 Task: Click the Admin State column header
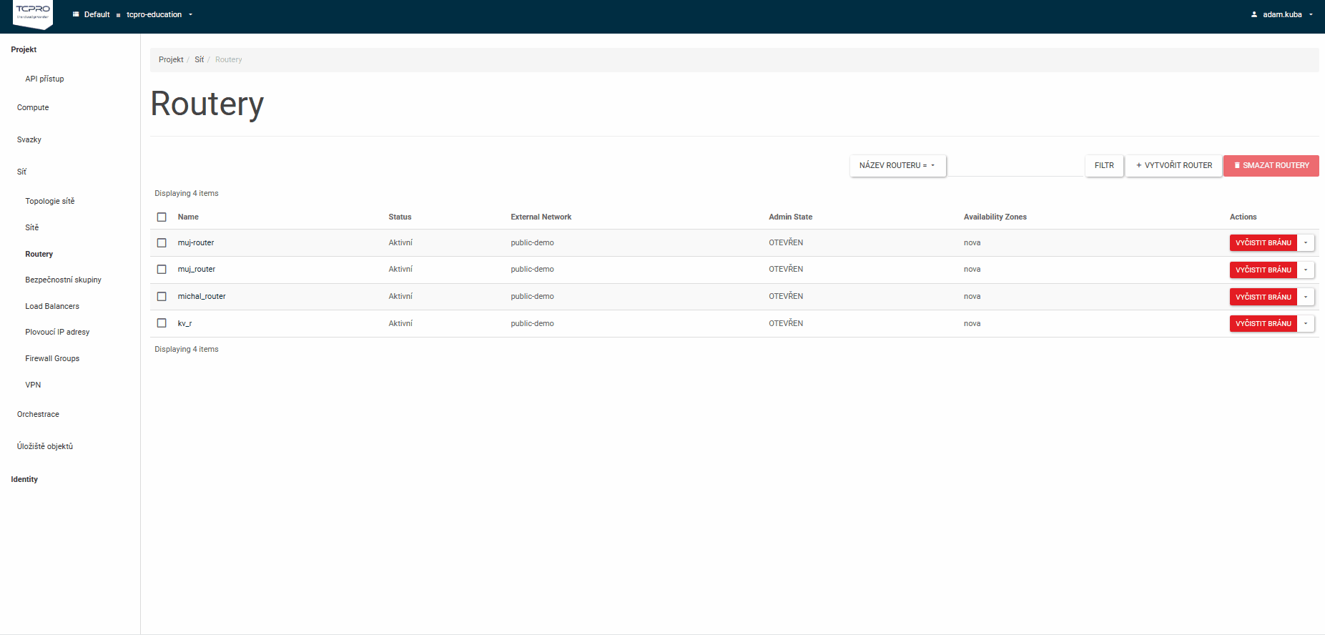[x=790, y=217]
